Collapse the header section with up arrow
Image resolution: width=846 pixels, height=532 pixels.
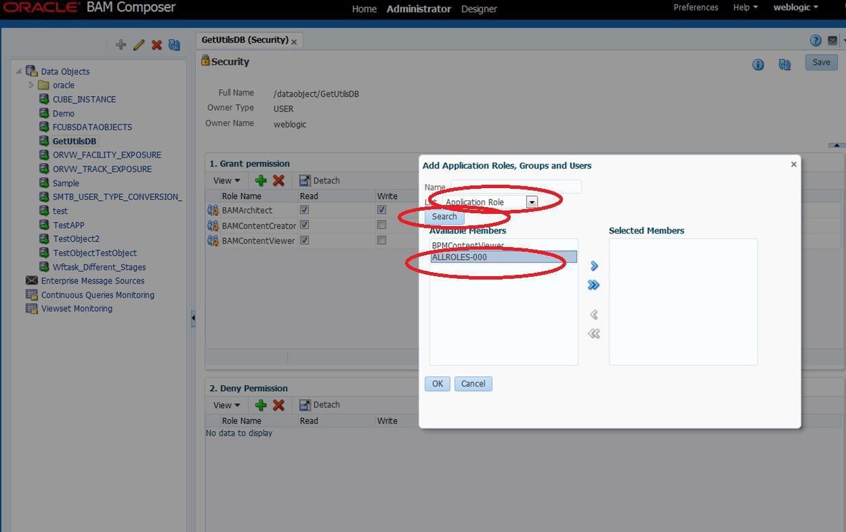[837, 145]
